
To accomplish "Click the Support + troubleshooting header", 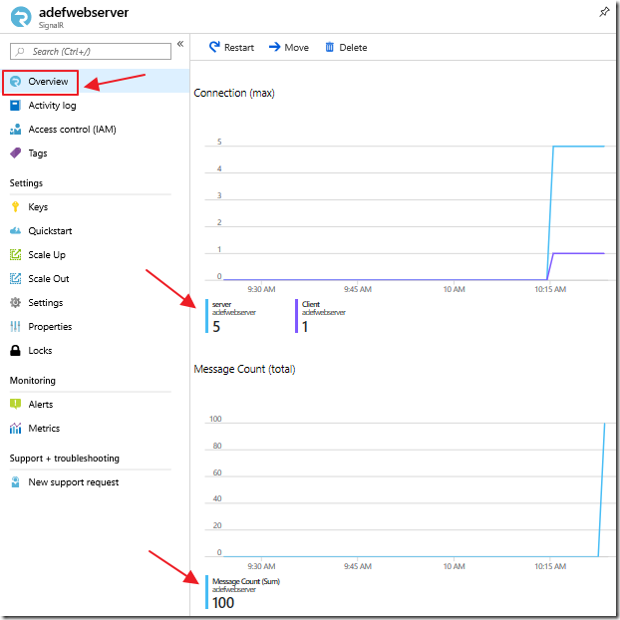I will coord(65,459).
